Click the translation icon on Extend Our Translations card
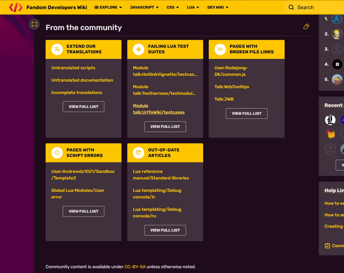This screenshot has height=273, width=344. pyautogui.click(x=57, y=49)
